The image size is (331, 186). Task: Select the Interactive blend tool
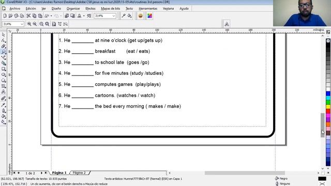(4, 98)
